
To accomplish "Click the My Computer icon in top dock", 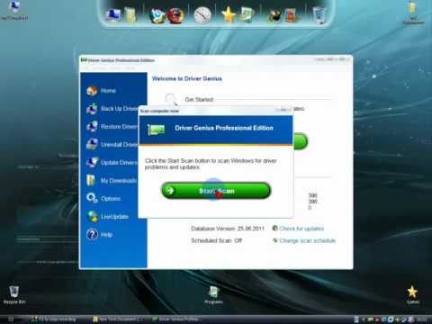I will pos(113,15).
